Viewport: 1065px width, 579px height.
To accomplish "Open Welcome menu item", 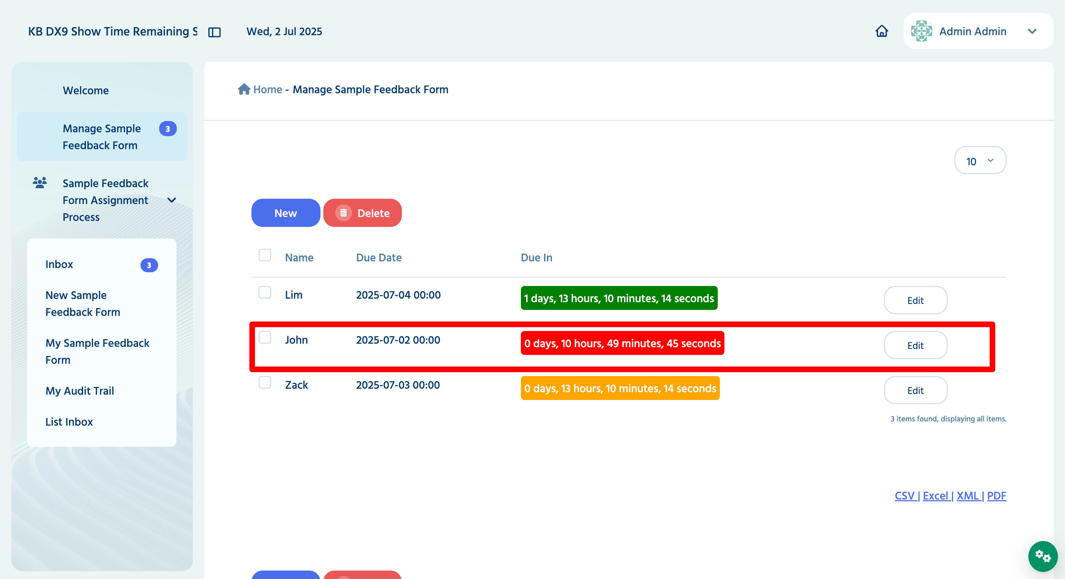I will 86,90.
